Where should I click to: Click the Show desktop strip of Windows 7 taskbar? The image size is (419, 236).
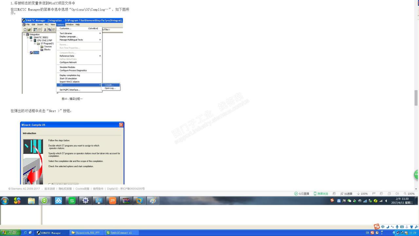tap(417, 201)
